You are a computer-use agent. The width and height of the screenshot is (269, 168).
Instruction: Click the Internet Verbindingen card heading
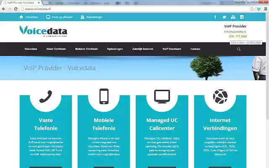pos(220,124)
